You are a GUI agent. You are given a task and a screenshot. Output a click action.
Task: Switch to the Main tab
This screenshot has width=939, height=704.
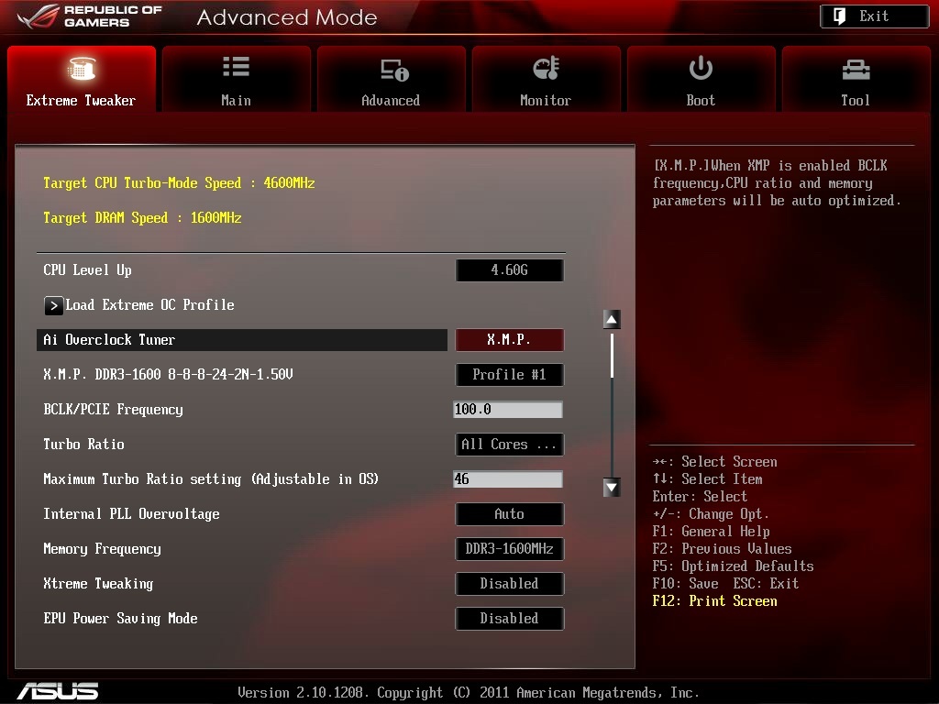[x=236, y=79]
